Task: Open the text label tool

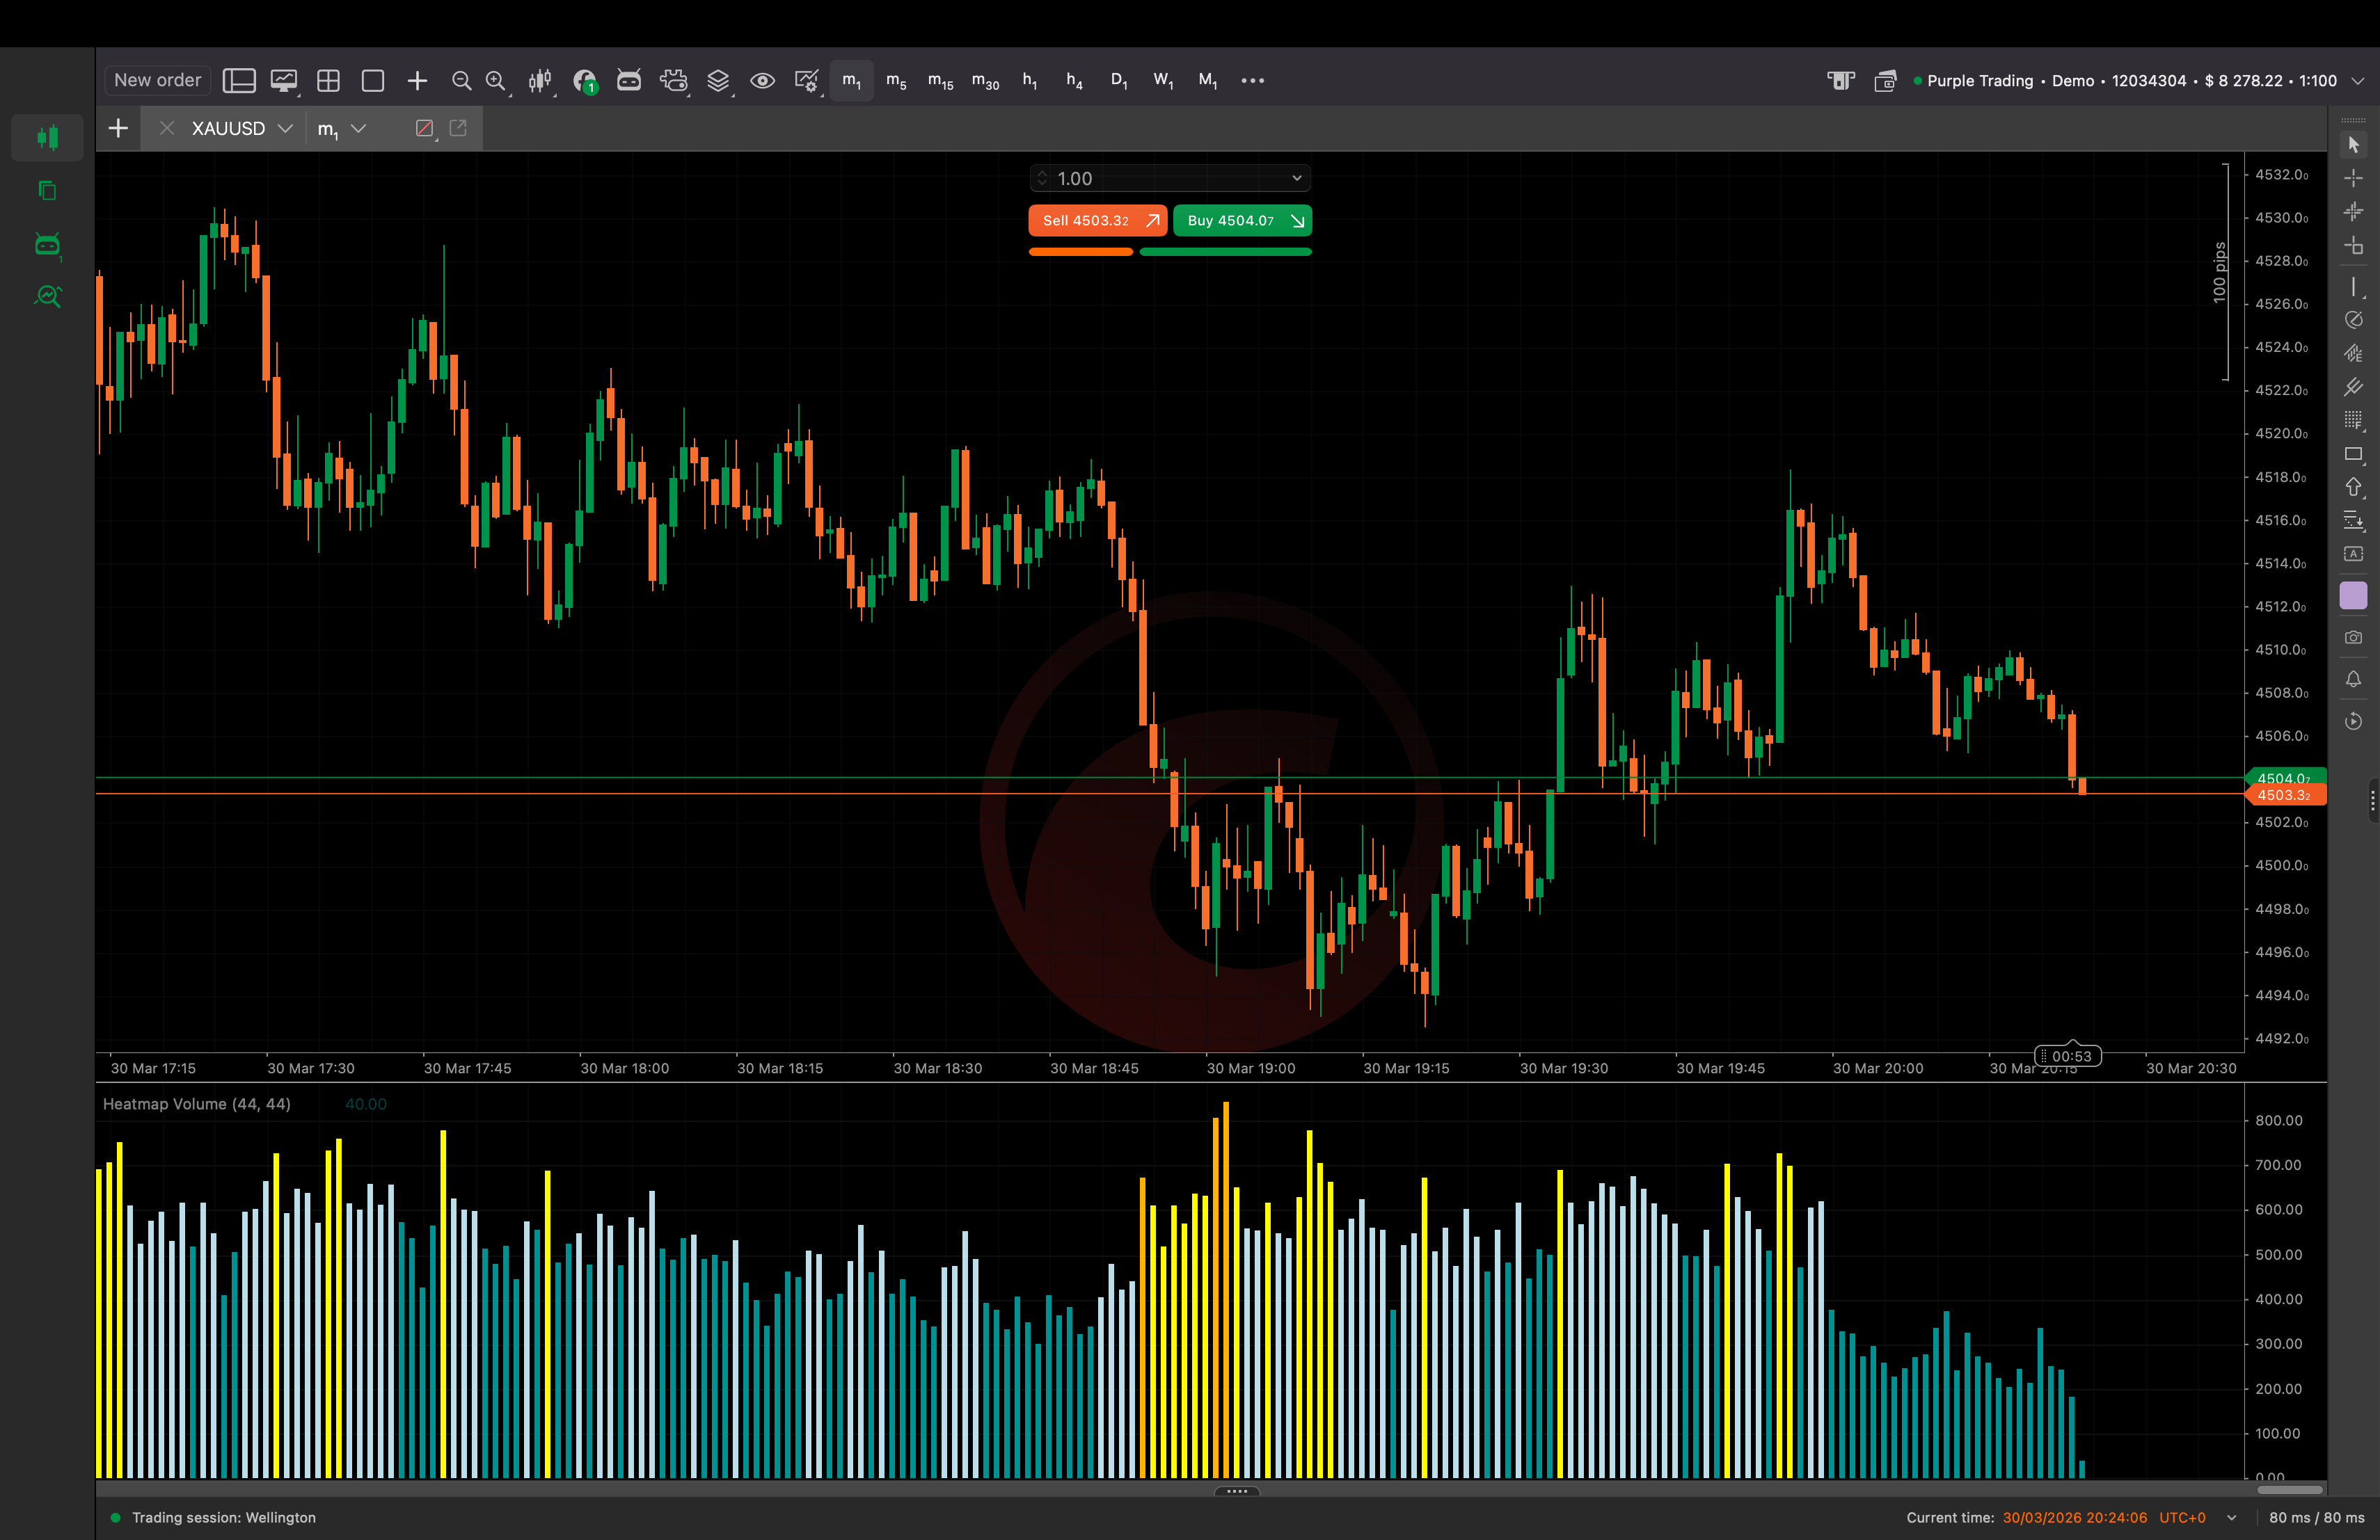Action: 2353,554
